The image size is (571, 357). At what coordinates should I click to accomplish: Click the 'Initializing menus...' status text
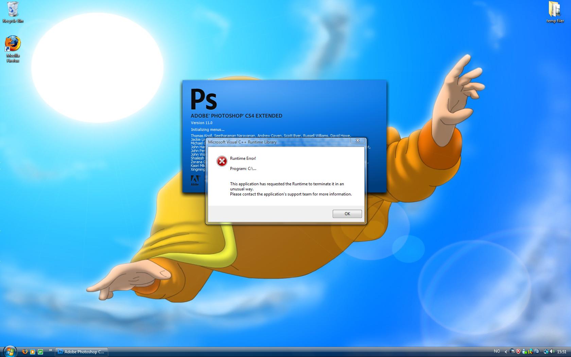[x=208, y=130]
